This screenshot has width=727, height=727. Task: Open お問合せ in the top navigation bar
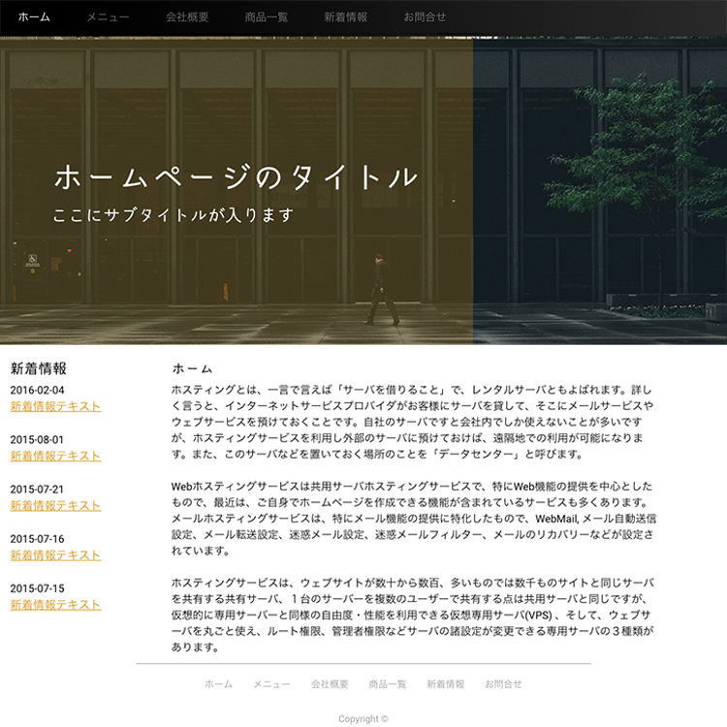click(426, 17)
